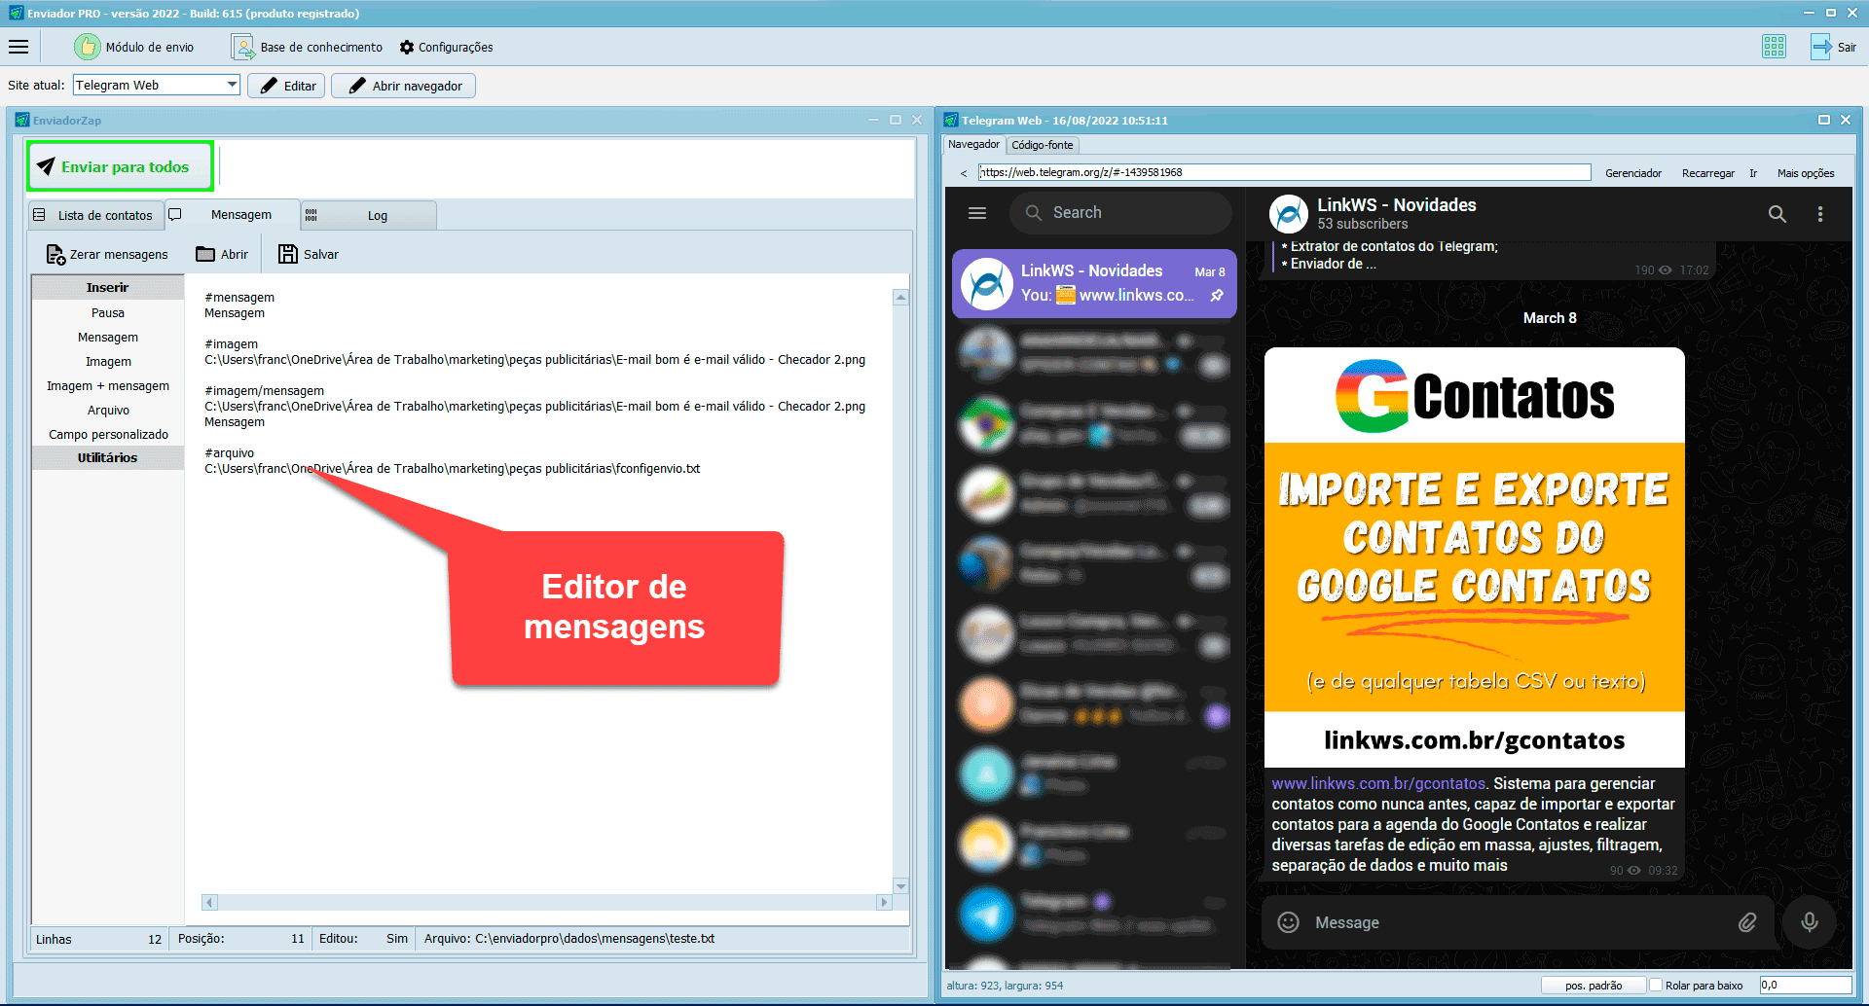Toggle Rolar para baixo checkbox

tap(1655, 986)
